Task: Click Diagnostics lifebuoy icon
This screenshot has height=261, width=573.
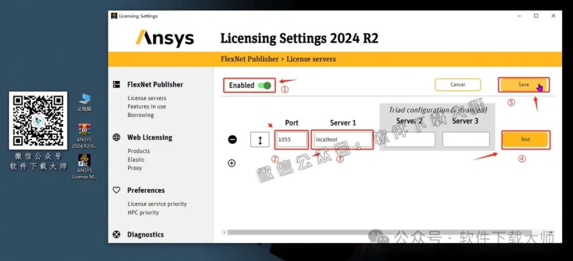Action: [x=116, y=235]
